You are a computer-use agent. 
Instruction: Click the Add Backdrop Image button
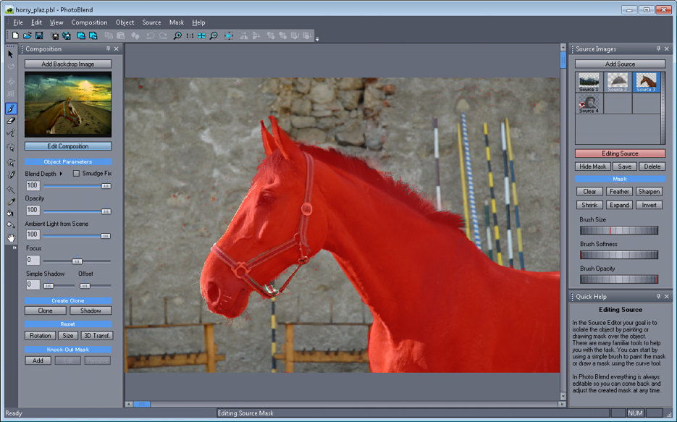[68, 64]
